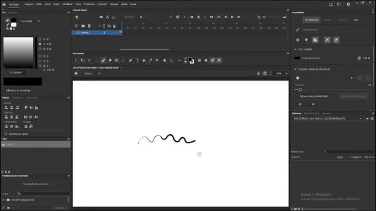Select the Rectangle tool
376x211 pixels.
pyautogui.click(x=116, y=60)
